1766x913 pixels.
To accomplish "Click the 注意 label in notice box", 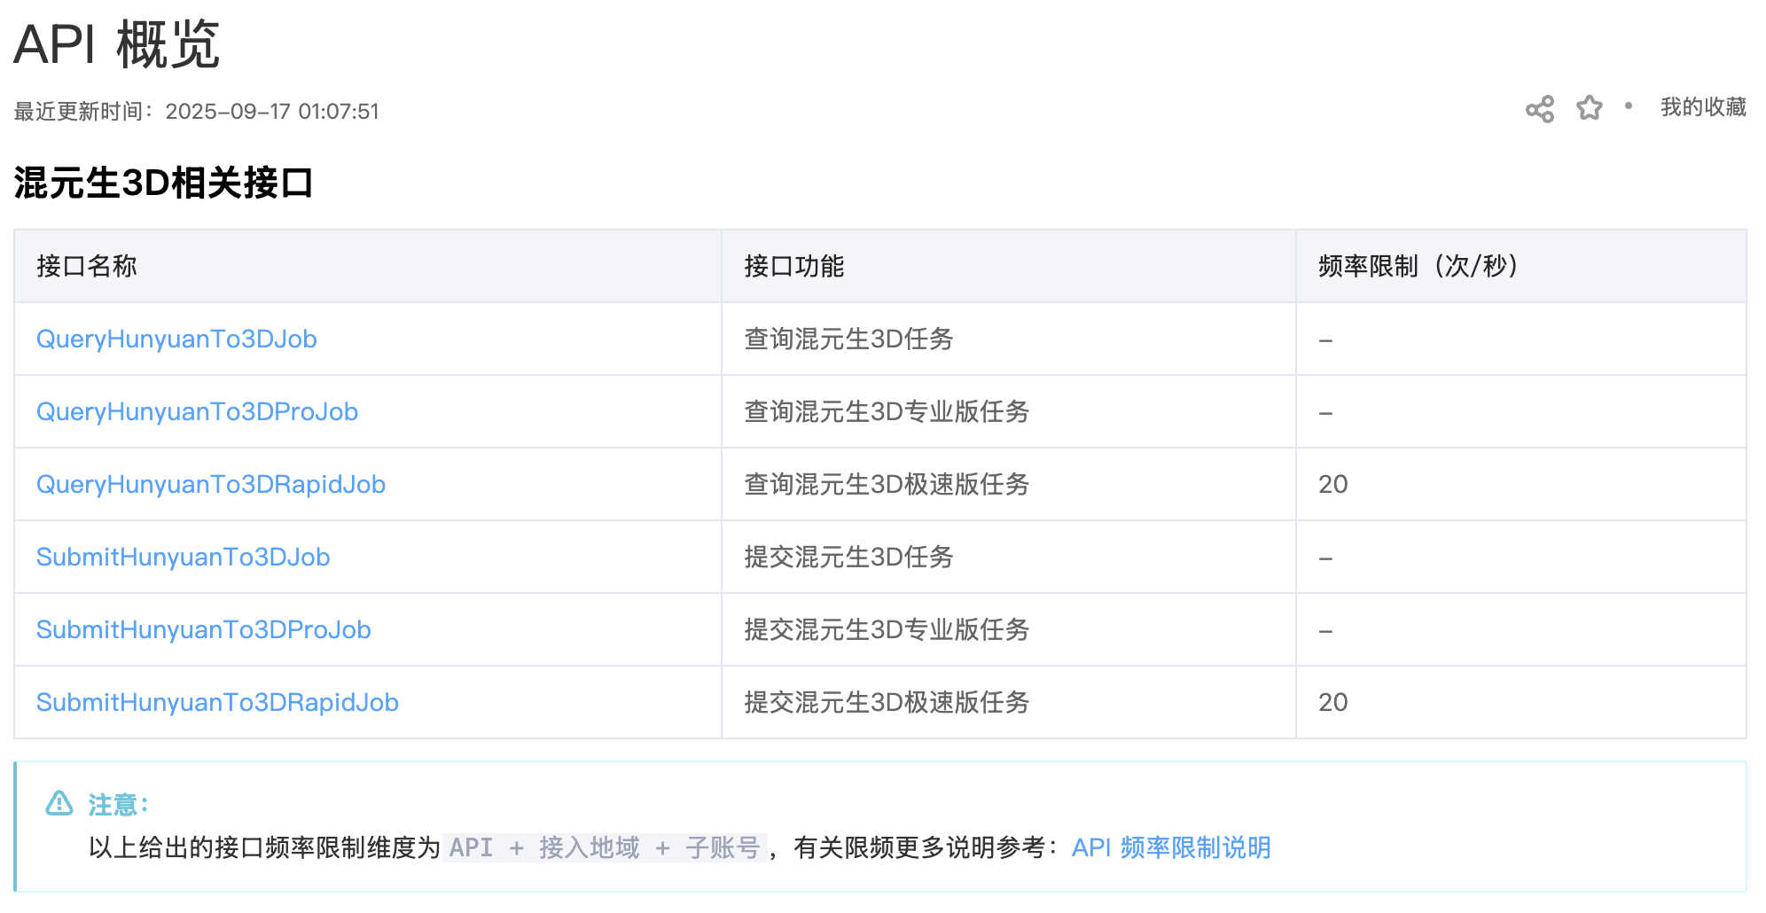I will pyautogui.click(x=118, y=804).
